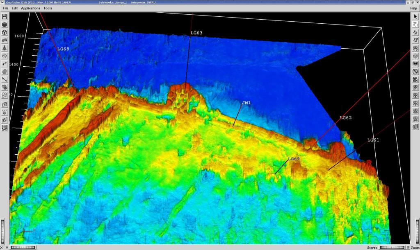Click the XYZ axis icon in left toolbar
The image size is (420, 250).
tap(5, 112)
